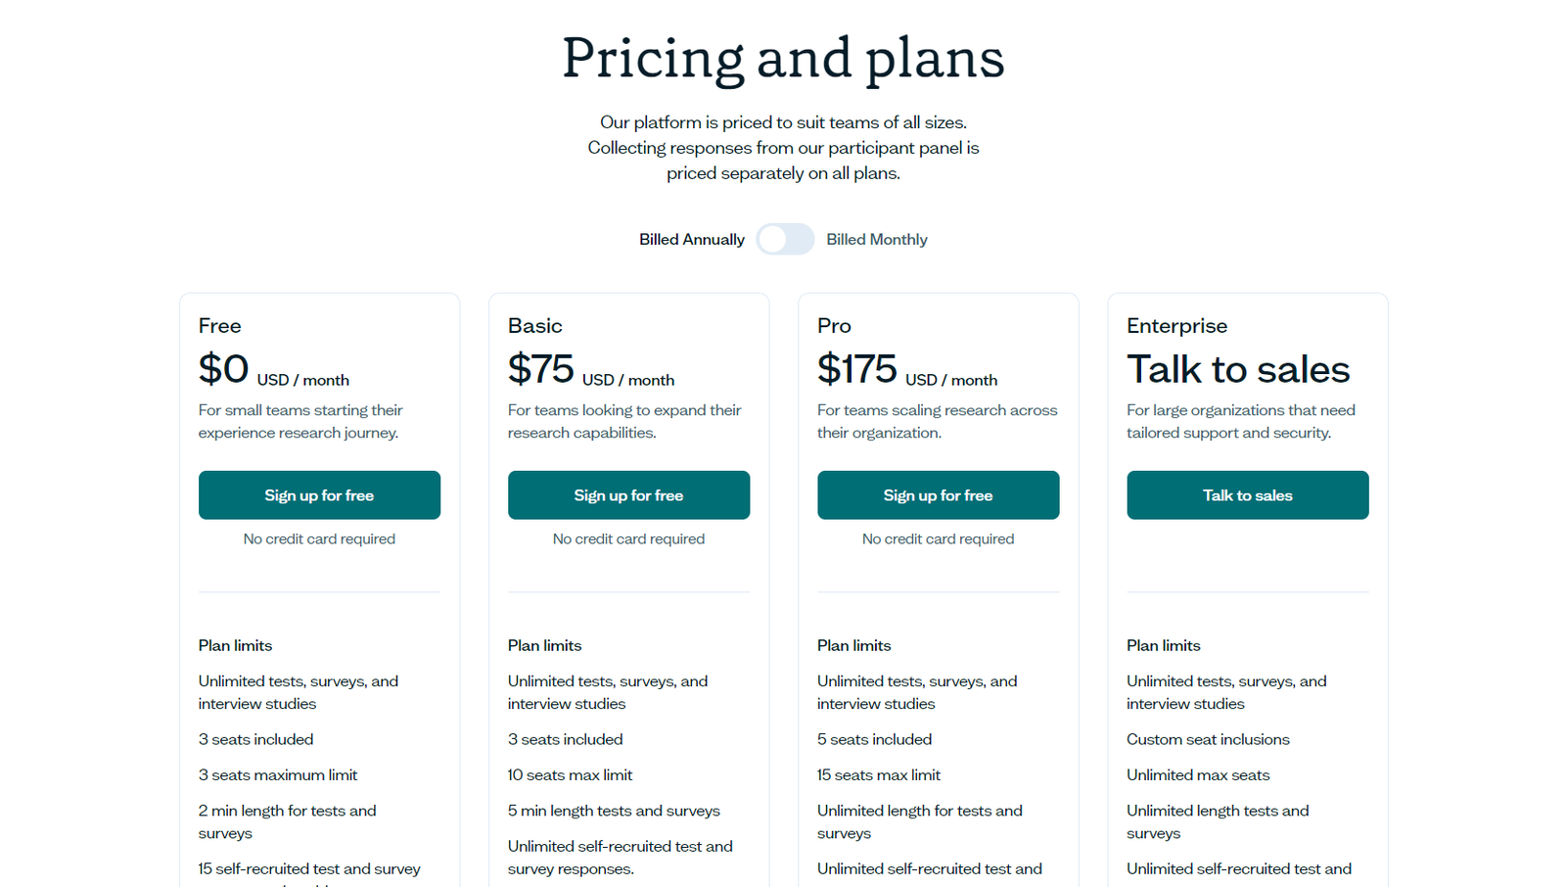Click the $75 USD / month price
The image size is (1566, 887).
(590, 371)
